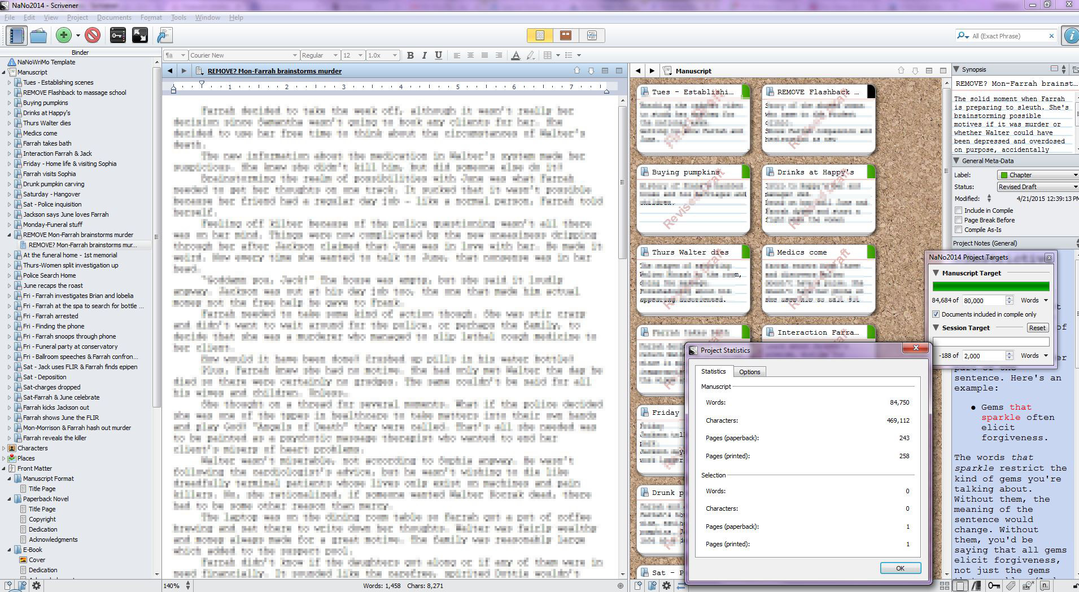Open the File menu
This screenshot has width=1079, height=592.
click(x=10, y=17)
